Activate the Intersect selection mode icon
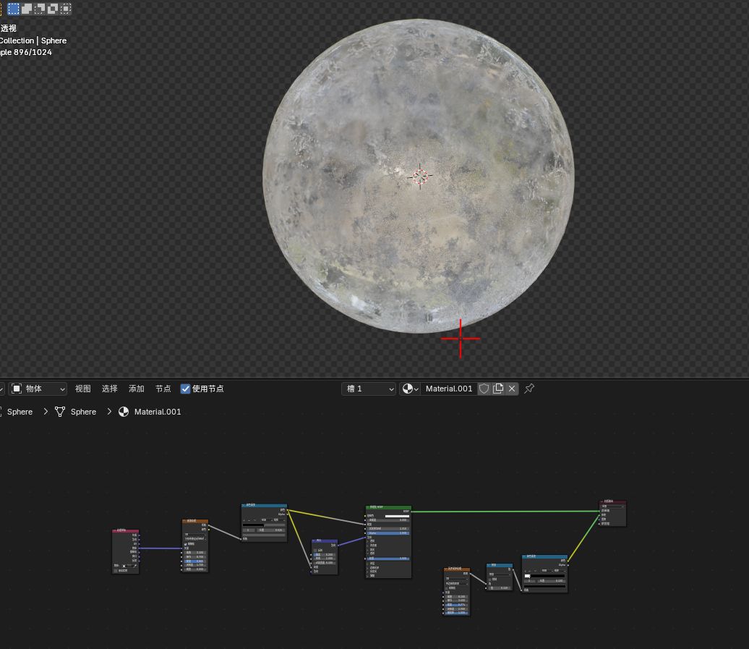Viewport: 749px width, 649px height. click(66, 9)
